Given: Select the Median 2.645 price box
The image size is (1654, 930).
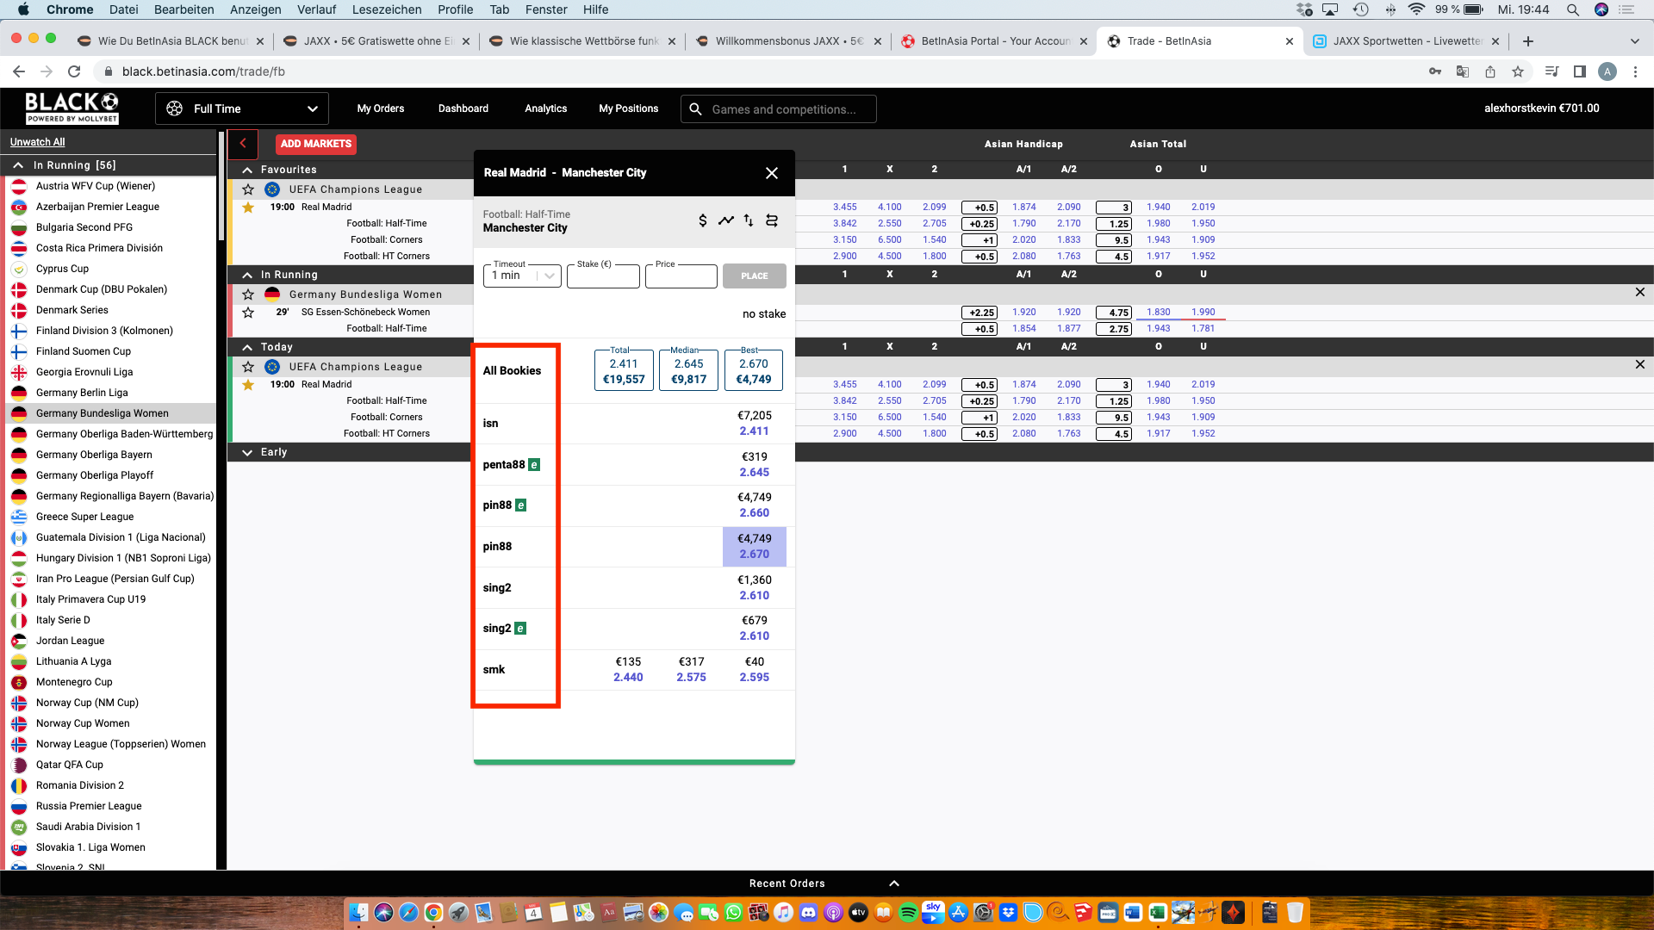Looking at the screenshot, I should (689, 371).
